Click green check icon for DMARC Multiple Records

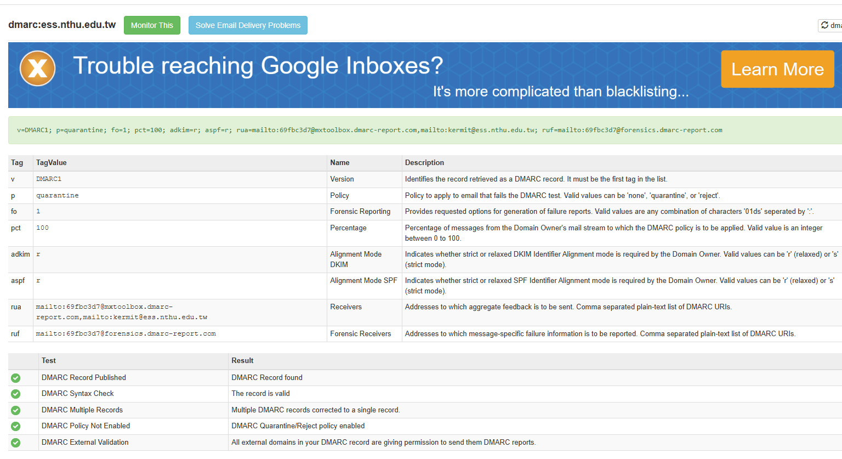pos(16,410)
